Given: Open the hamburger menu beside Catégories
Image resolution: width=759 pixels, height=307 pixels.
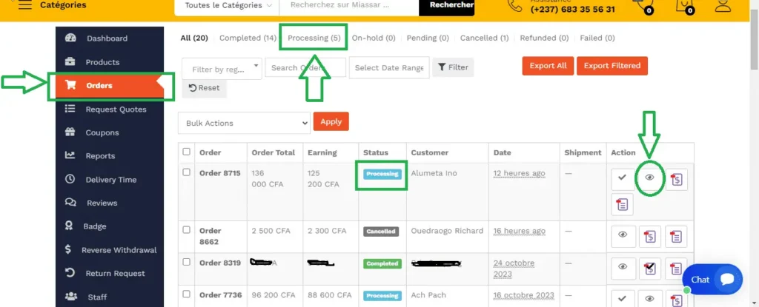Looking at the screenshot, I should (25, 5).
